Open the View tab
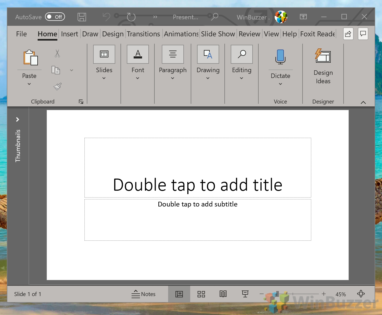Image resolution: width=382 pixels, height=315 pixels. (x=271, y=34)
